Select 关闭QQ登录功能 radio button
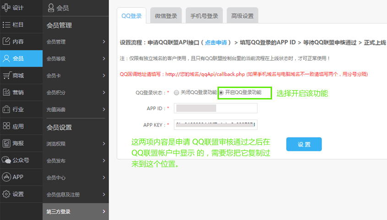Image resolution: width=387 pixels, height=220 pixels. 176,93
